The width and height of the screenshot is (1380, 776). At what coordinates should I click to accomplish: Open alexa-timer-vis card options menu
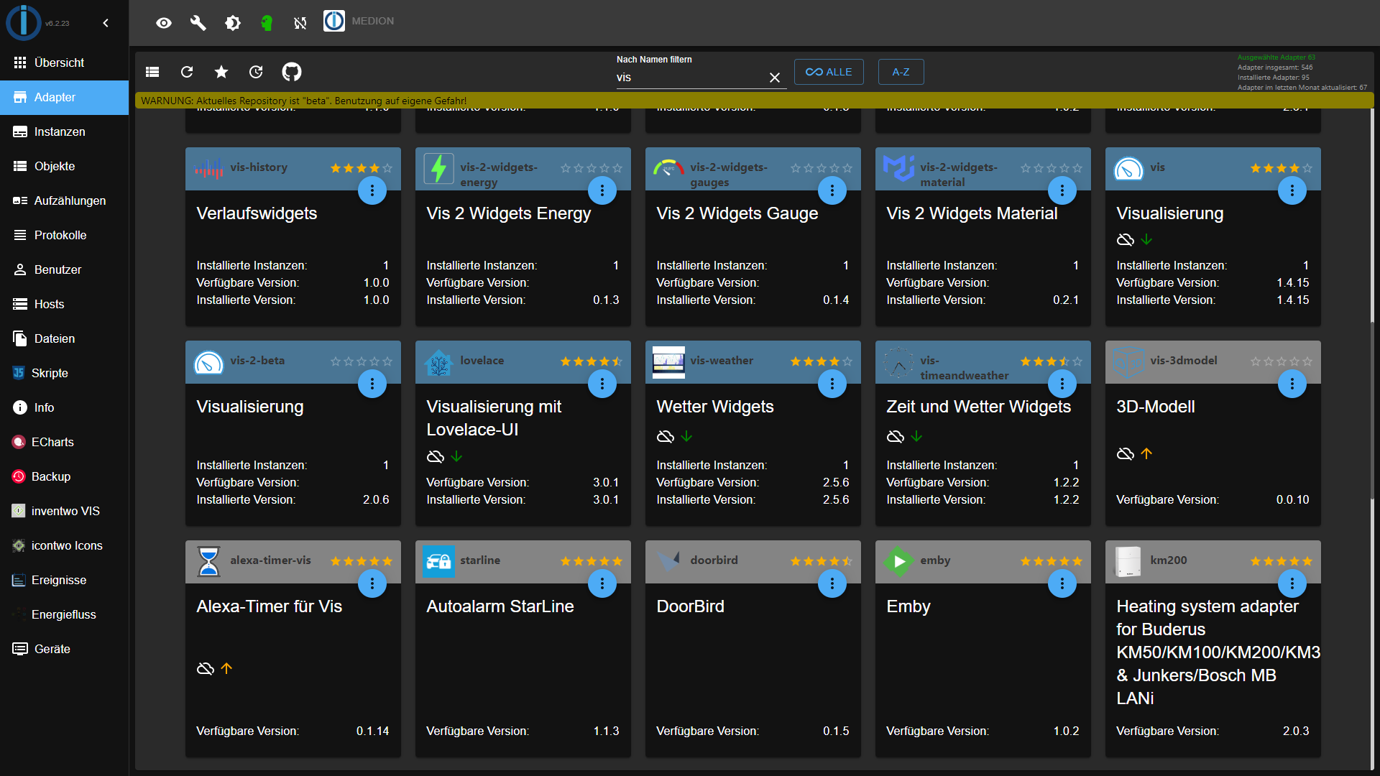coord(372,583)
